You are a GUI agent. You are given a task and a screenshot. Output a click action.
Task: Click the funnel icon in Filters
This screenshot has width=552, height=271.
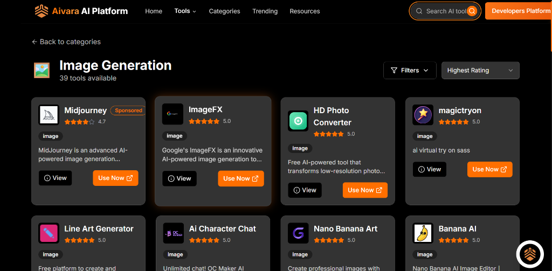(x=394, y=71)
